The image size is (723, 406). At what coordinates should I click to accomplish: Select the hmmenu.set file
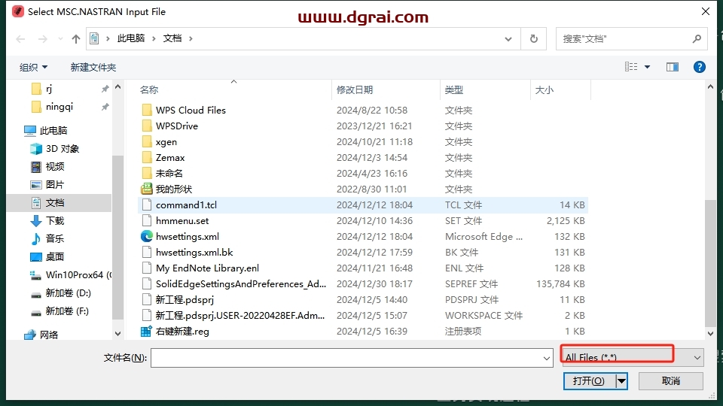362,220
